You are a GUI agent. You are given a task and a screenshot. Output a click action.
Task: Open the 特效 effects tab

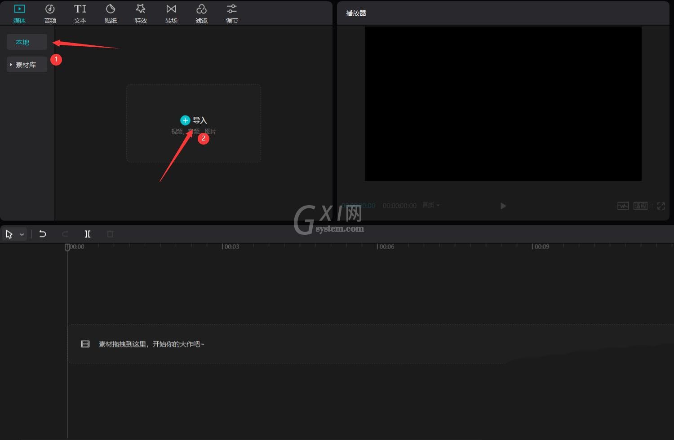click(x=141, y=14)
